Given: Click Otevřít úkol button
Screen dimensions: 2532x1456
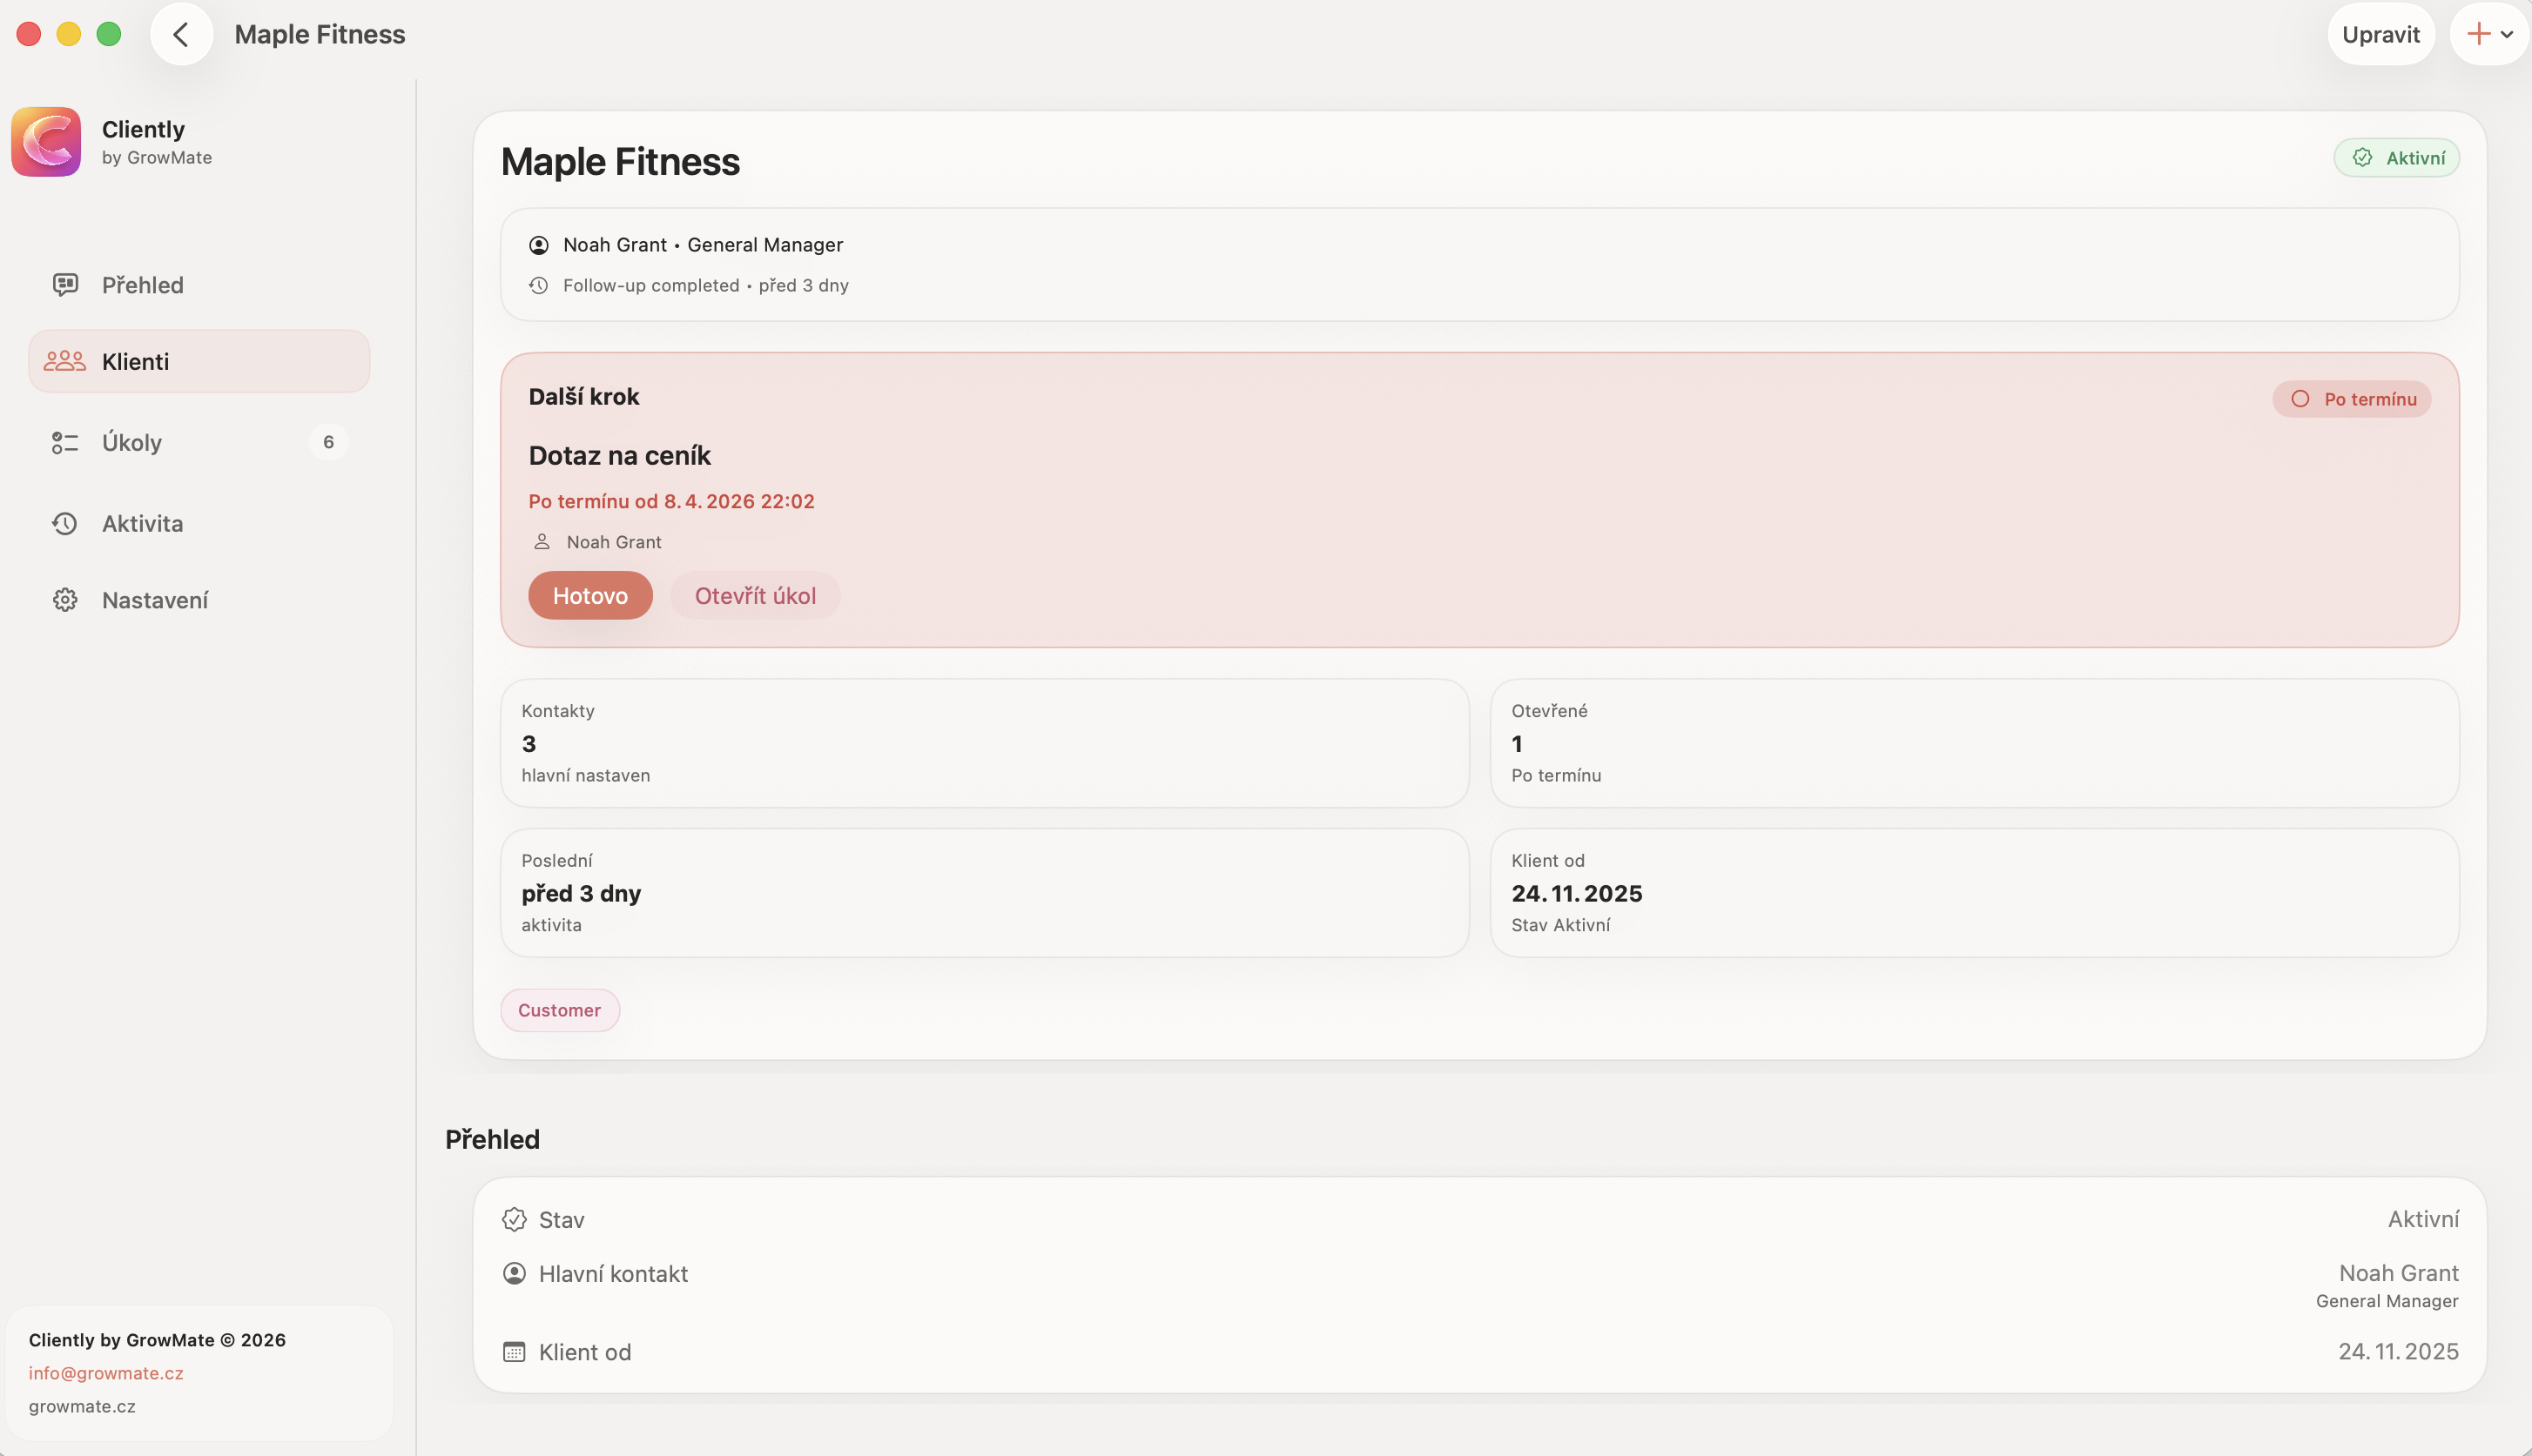Looking at the screenshot, I should pos(754,596).
